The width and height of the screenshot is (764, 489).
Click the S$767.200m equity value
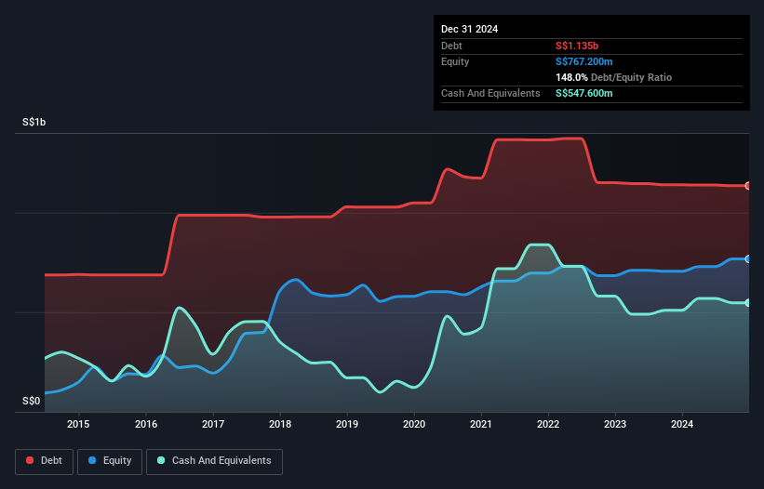coord(584,61)
